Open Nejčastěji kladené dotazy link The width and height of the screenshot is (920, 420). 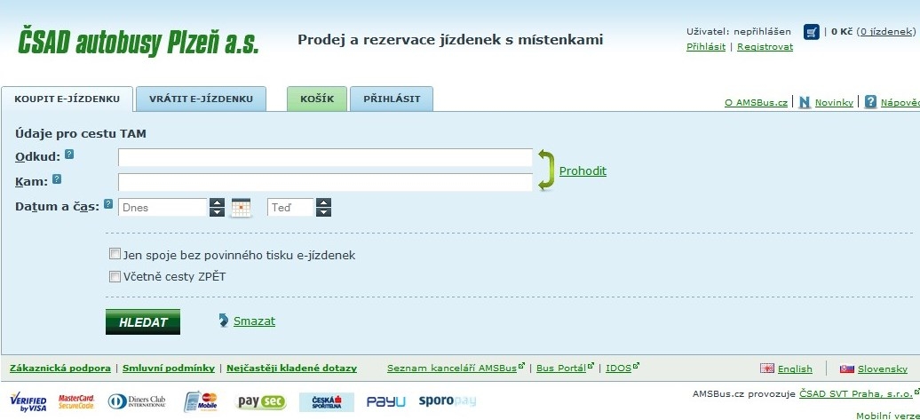(x=291, y=368)
